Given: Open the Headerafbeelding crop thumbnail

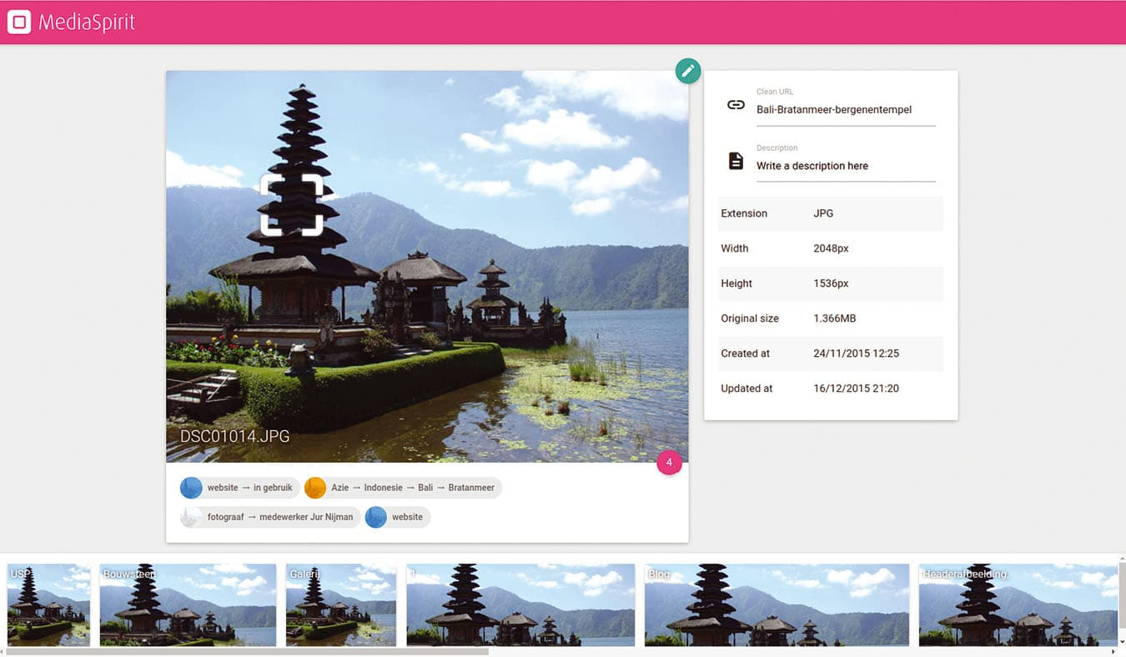Looking at the screenshot, I should (x=1018, y=604).
